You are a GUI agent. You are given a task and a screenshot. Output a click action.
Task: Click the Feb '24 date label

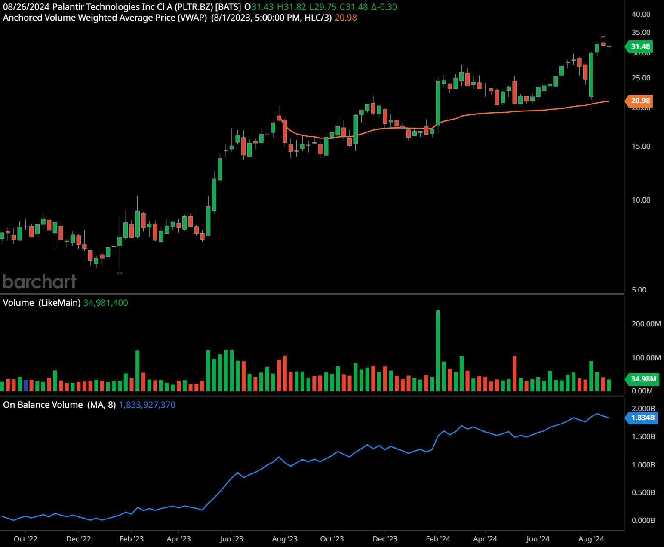[x=438, y=539]
